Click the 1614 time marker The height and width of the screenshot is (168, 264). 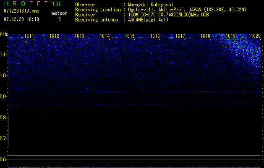105,36
